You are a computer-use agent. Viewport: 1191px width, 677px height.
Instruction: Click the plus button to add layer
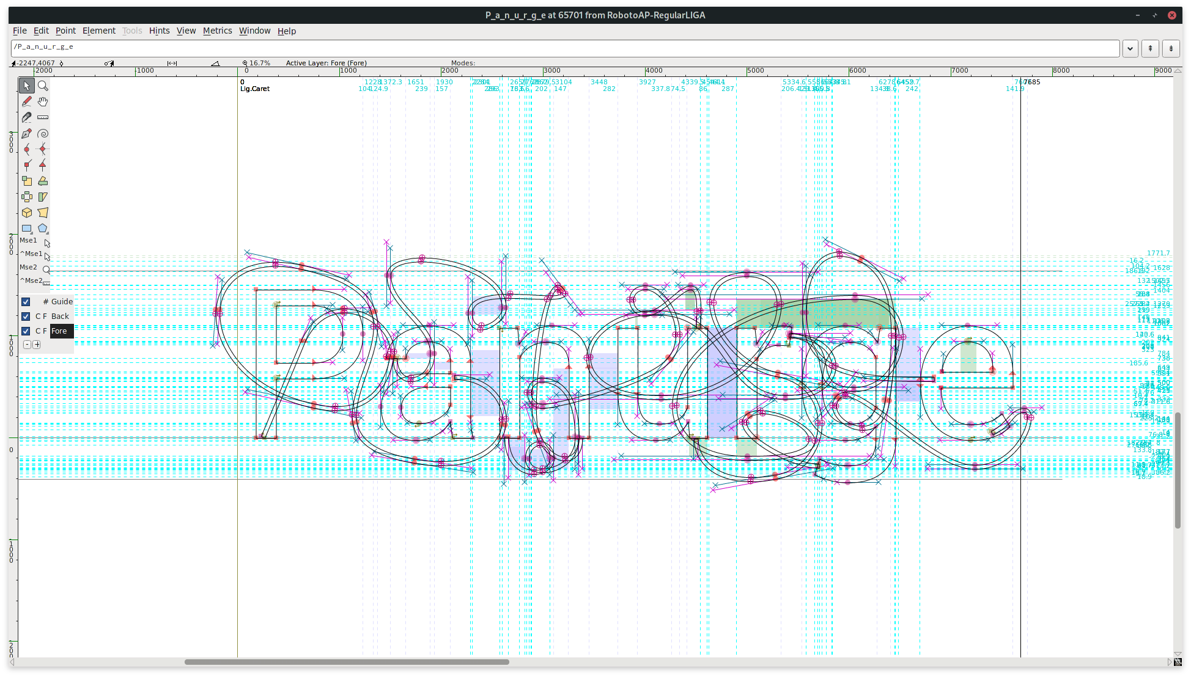pyautogui.click(x=37, y=345)
